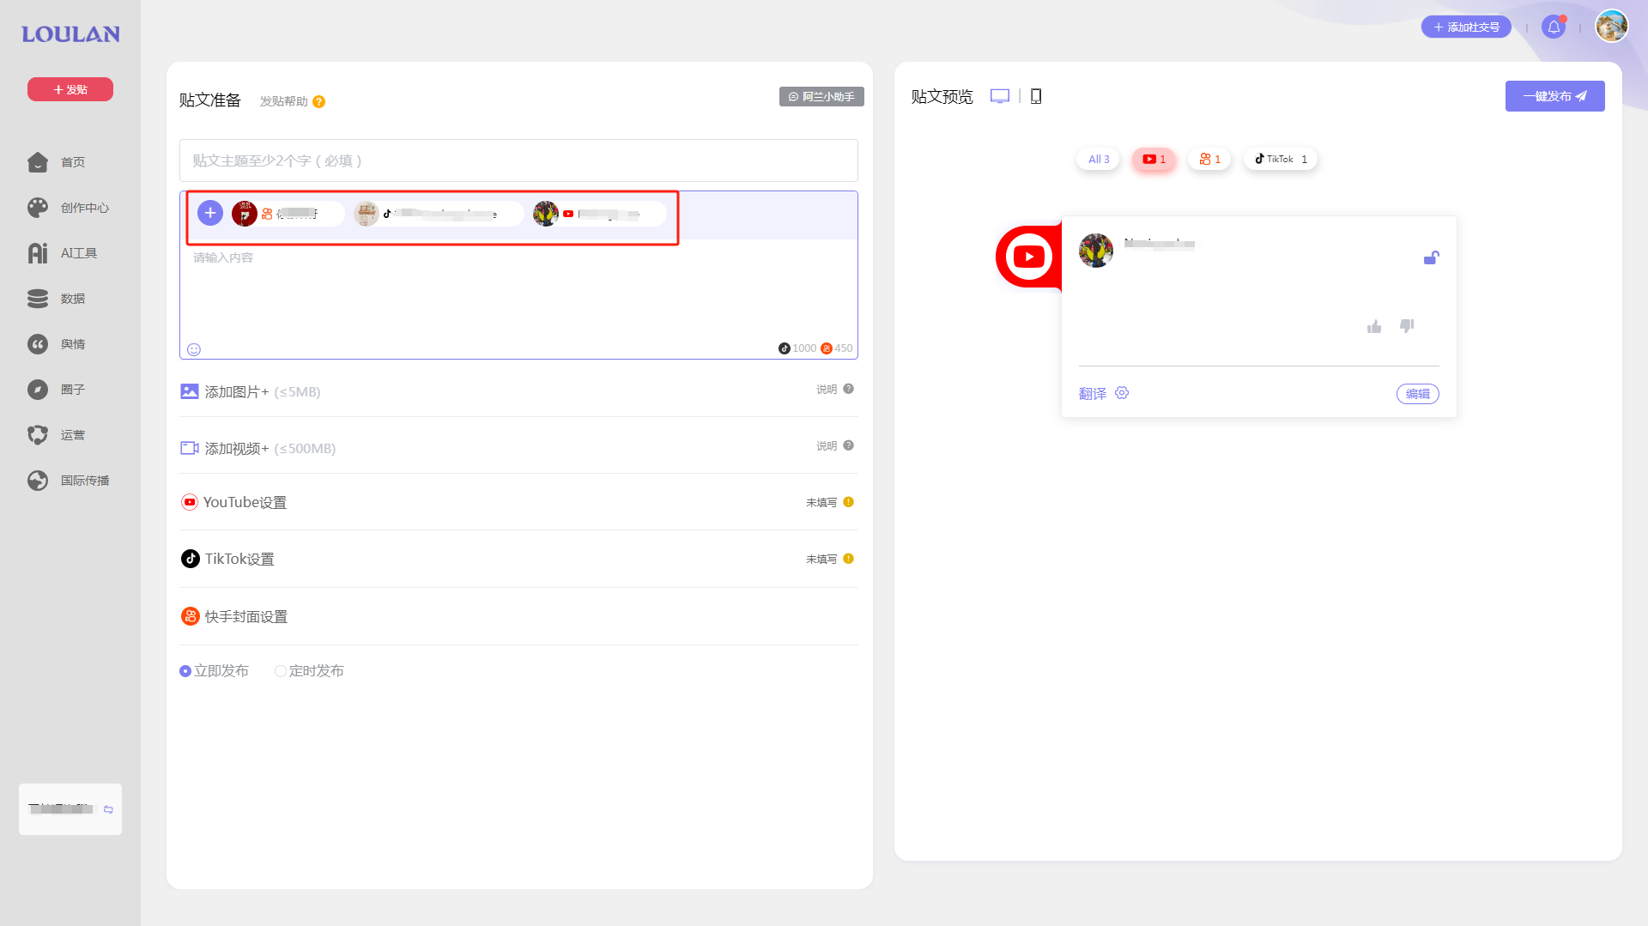Viewport: 1648px width, 926px height.
Task: Click the TikTok 1000 character limit indicator
Action: [797, 348]
